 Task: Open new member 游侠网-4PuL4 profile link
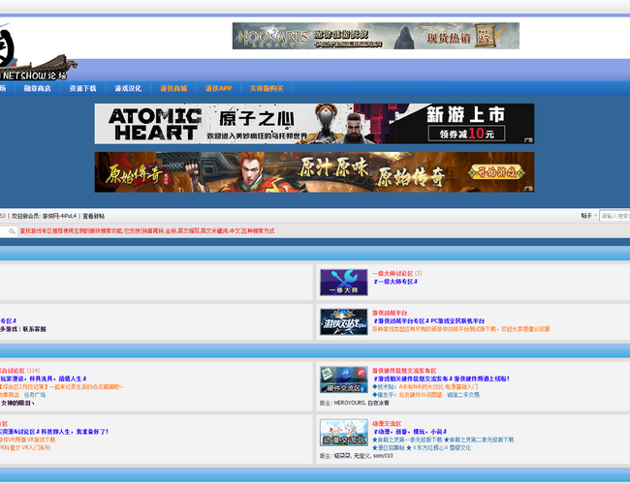[59, 216]
